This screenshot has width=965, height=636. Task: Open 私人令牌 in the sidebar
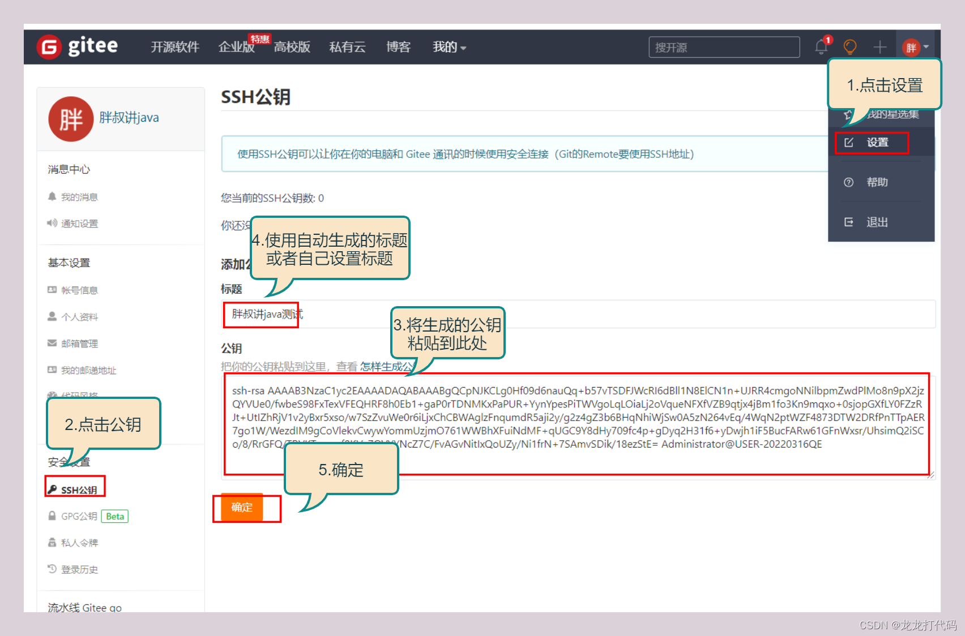[x=79, y=543]
